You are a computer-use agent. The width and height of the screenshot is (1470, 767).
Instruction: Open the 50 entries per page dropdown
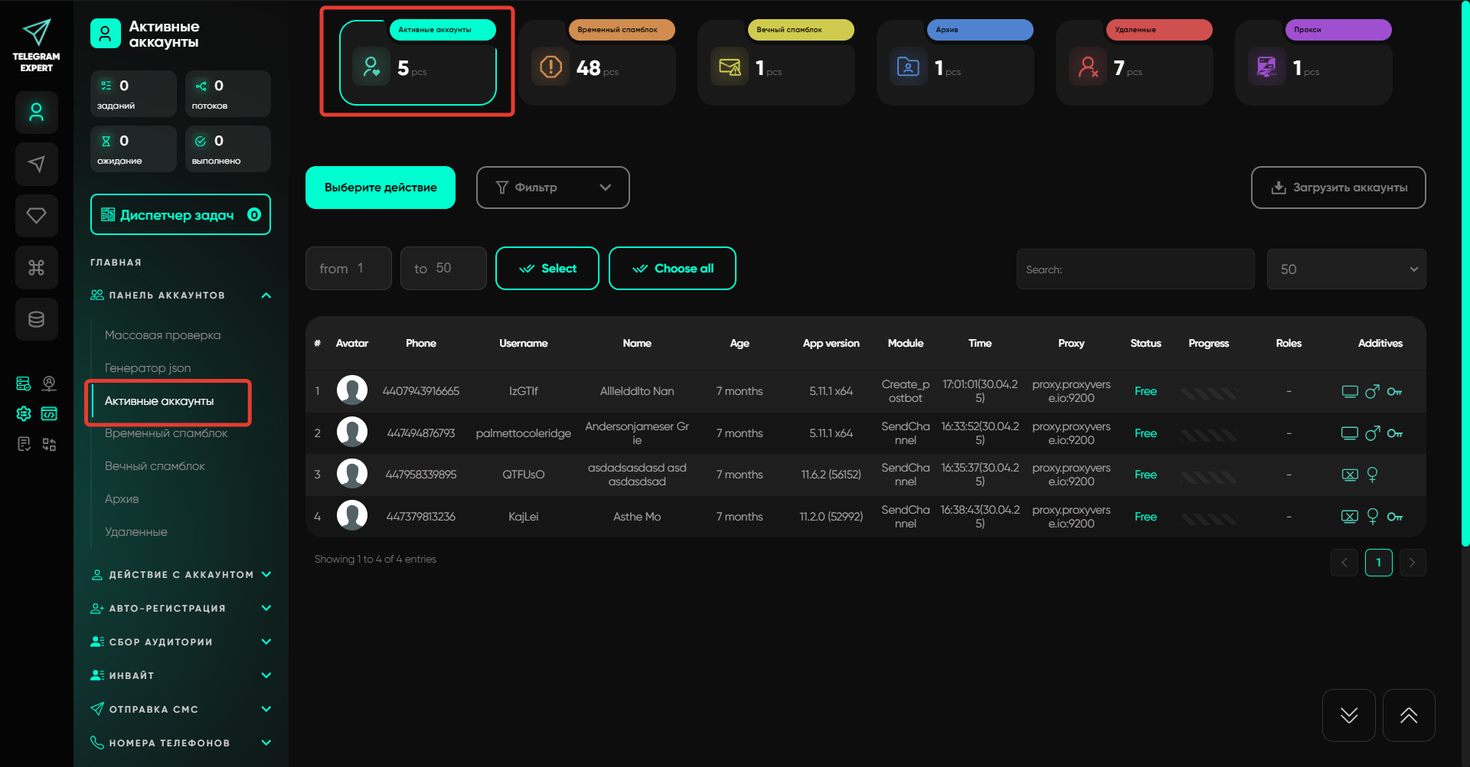pos(1345,269)
